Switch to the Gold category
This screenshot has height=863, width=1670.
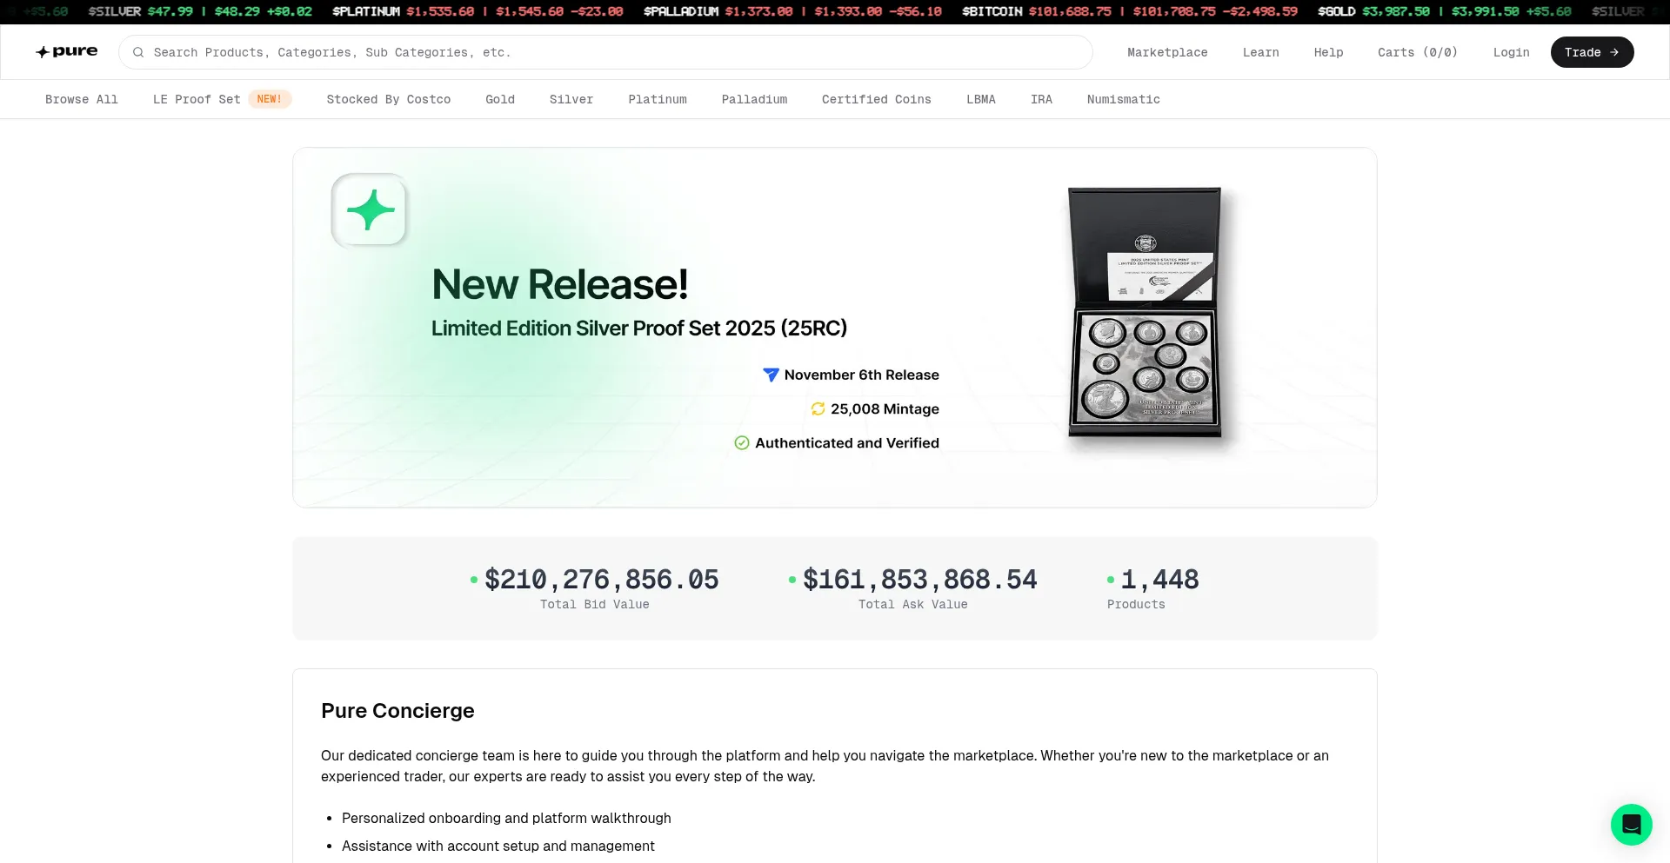tap(500, 99)
